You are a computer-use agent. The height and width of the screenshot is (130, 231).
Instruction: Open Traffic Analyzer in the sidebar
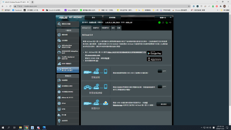[68, 58]
